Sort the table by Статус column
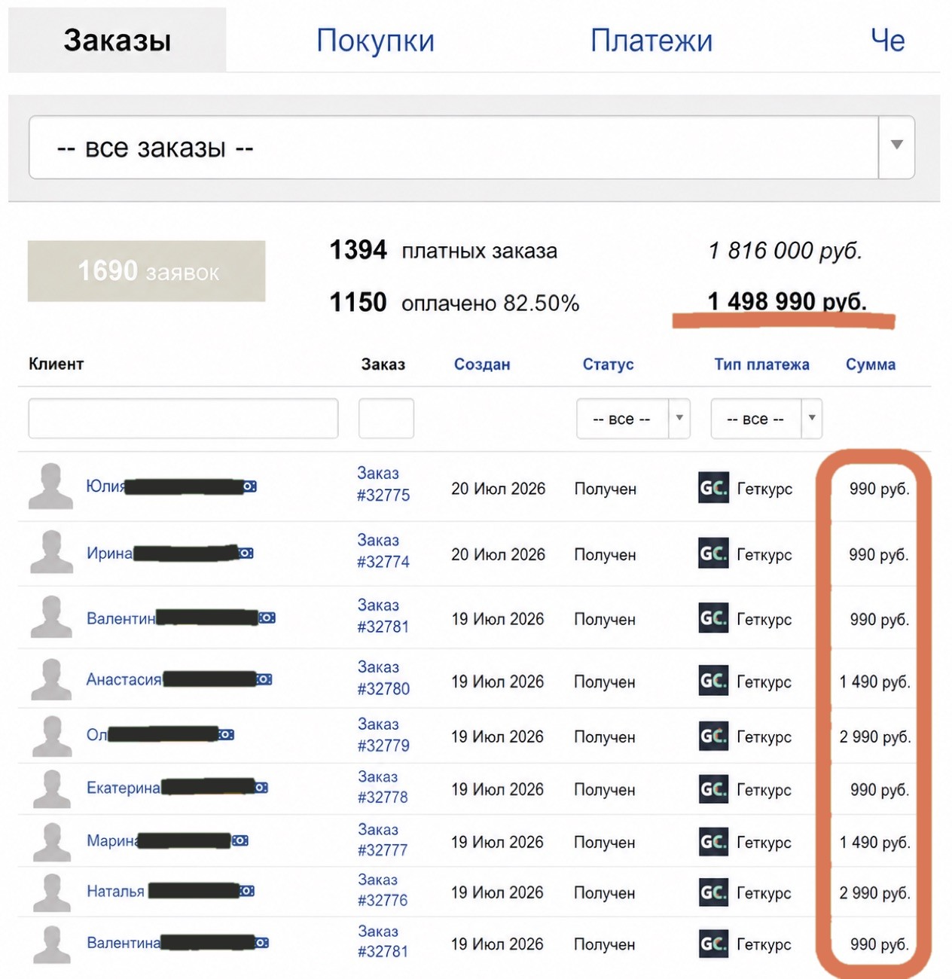The height and width of the screenshot is (979, 952). pyautogui.click(x=608, y=364)
